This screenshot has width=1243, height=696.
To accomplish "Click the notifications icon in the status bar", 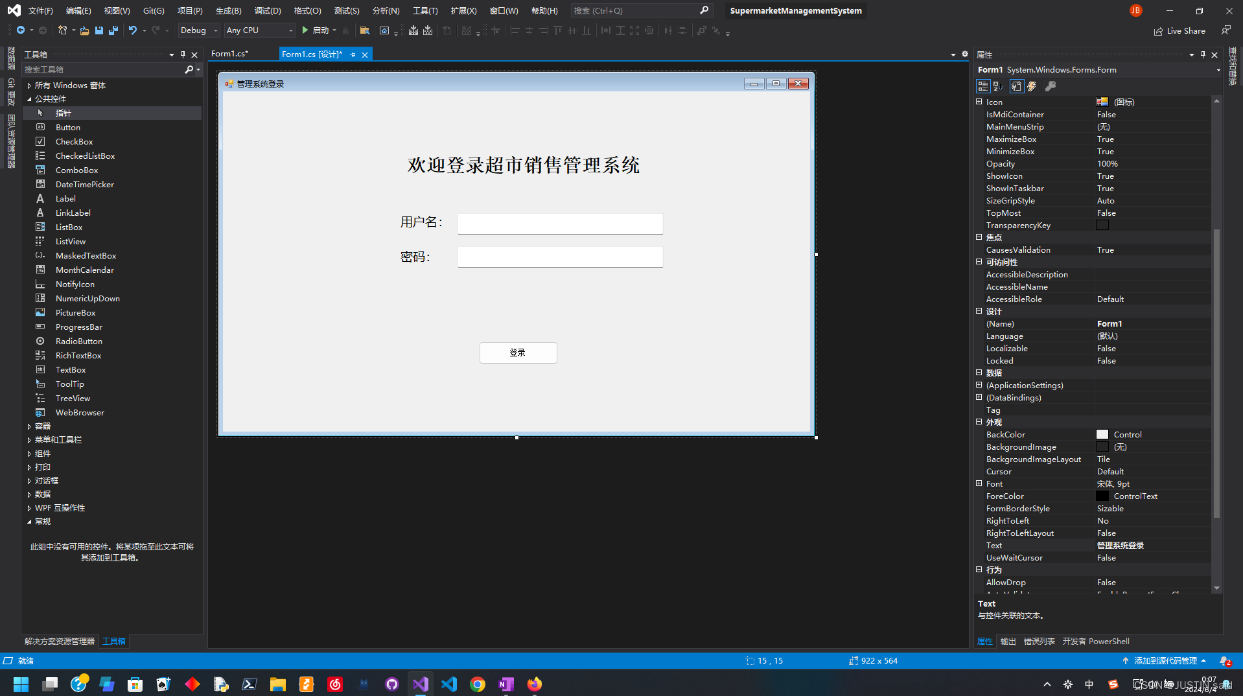I will point(1225,661).
